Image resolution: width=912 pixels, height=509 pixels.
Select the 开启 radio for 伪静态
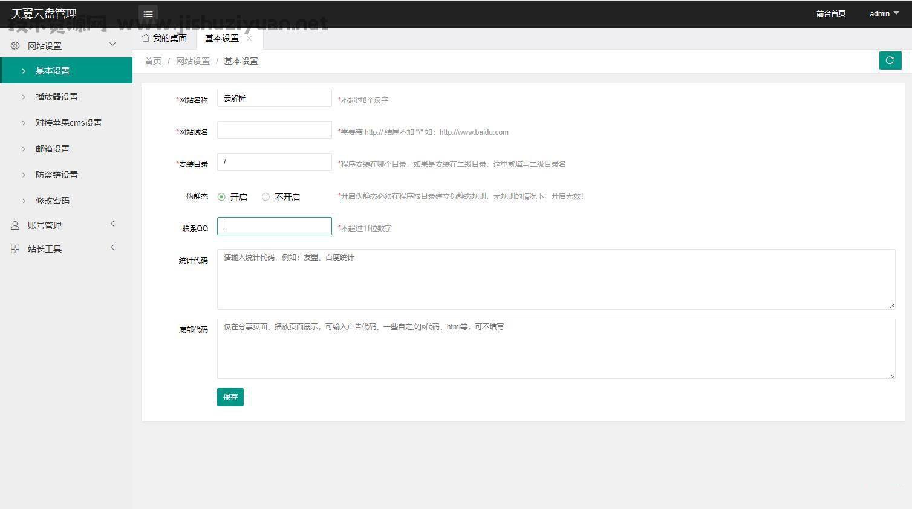(x=221, y=197)
